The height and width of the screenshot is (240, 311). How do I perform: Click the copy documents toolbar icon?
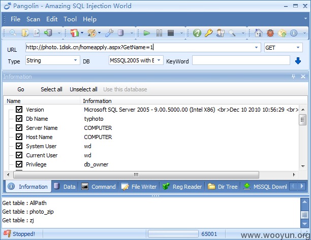click(x=25, y=32)
